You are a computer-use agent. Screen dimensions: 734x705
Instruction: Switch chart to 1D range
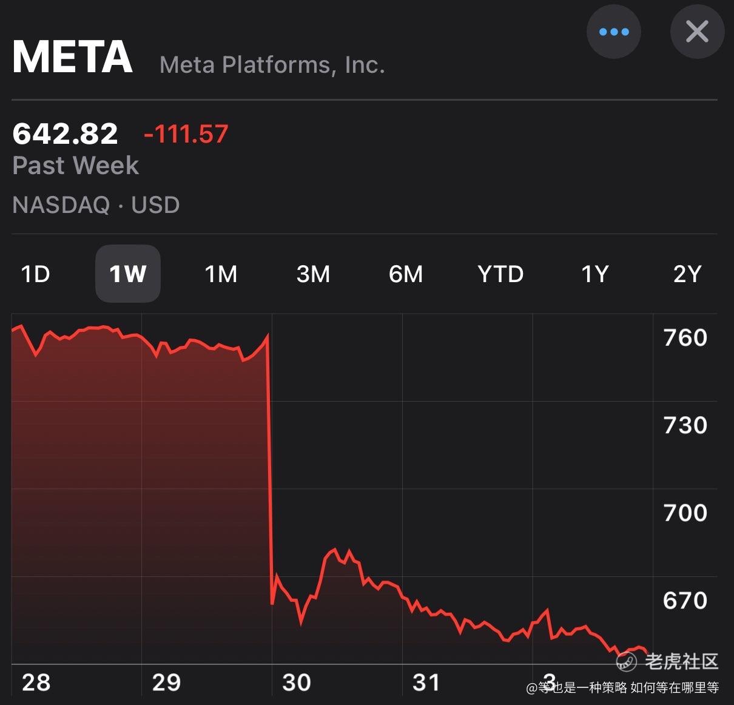tap(35, 274)
